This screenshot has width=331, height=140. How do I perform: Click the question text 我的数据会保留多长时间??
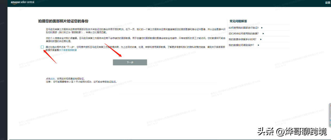point(243,39)
